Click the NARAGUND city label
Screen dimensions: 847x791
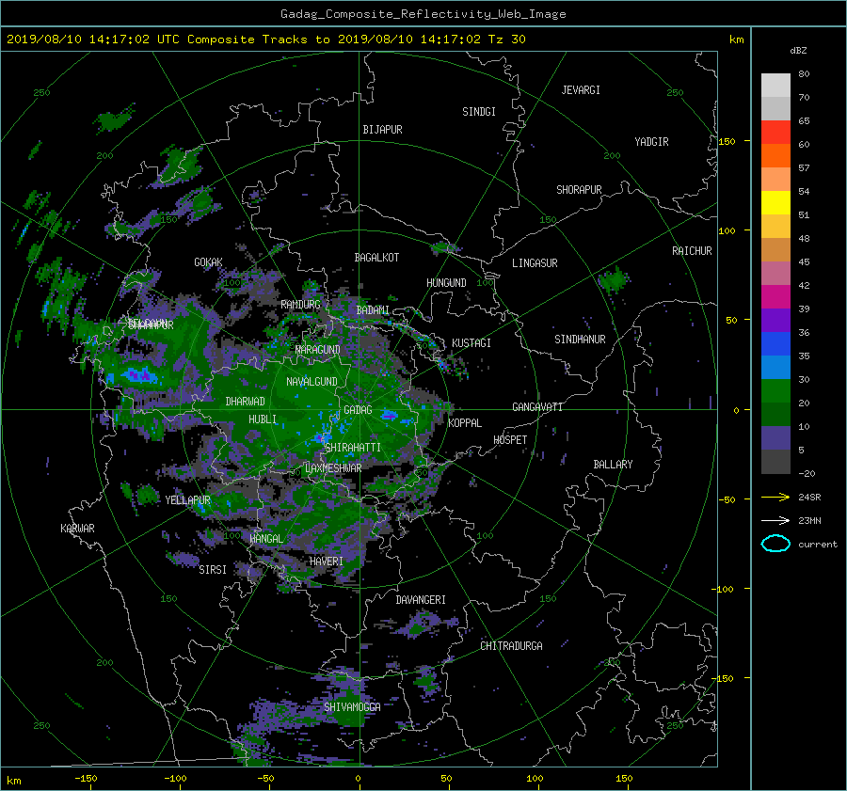(x=318, y=350)
